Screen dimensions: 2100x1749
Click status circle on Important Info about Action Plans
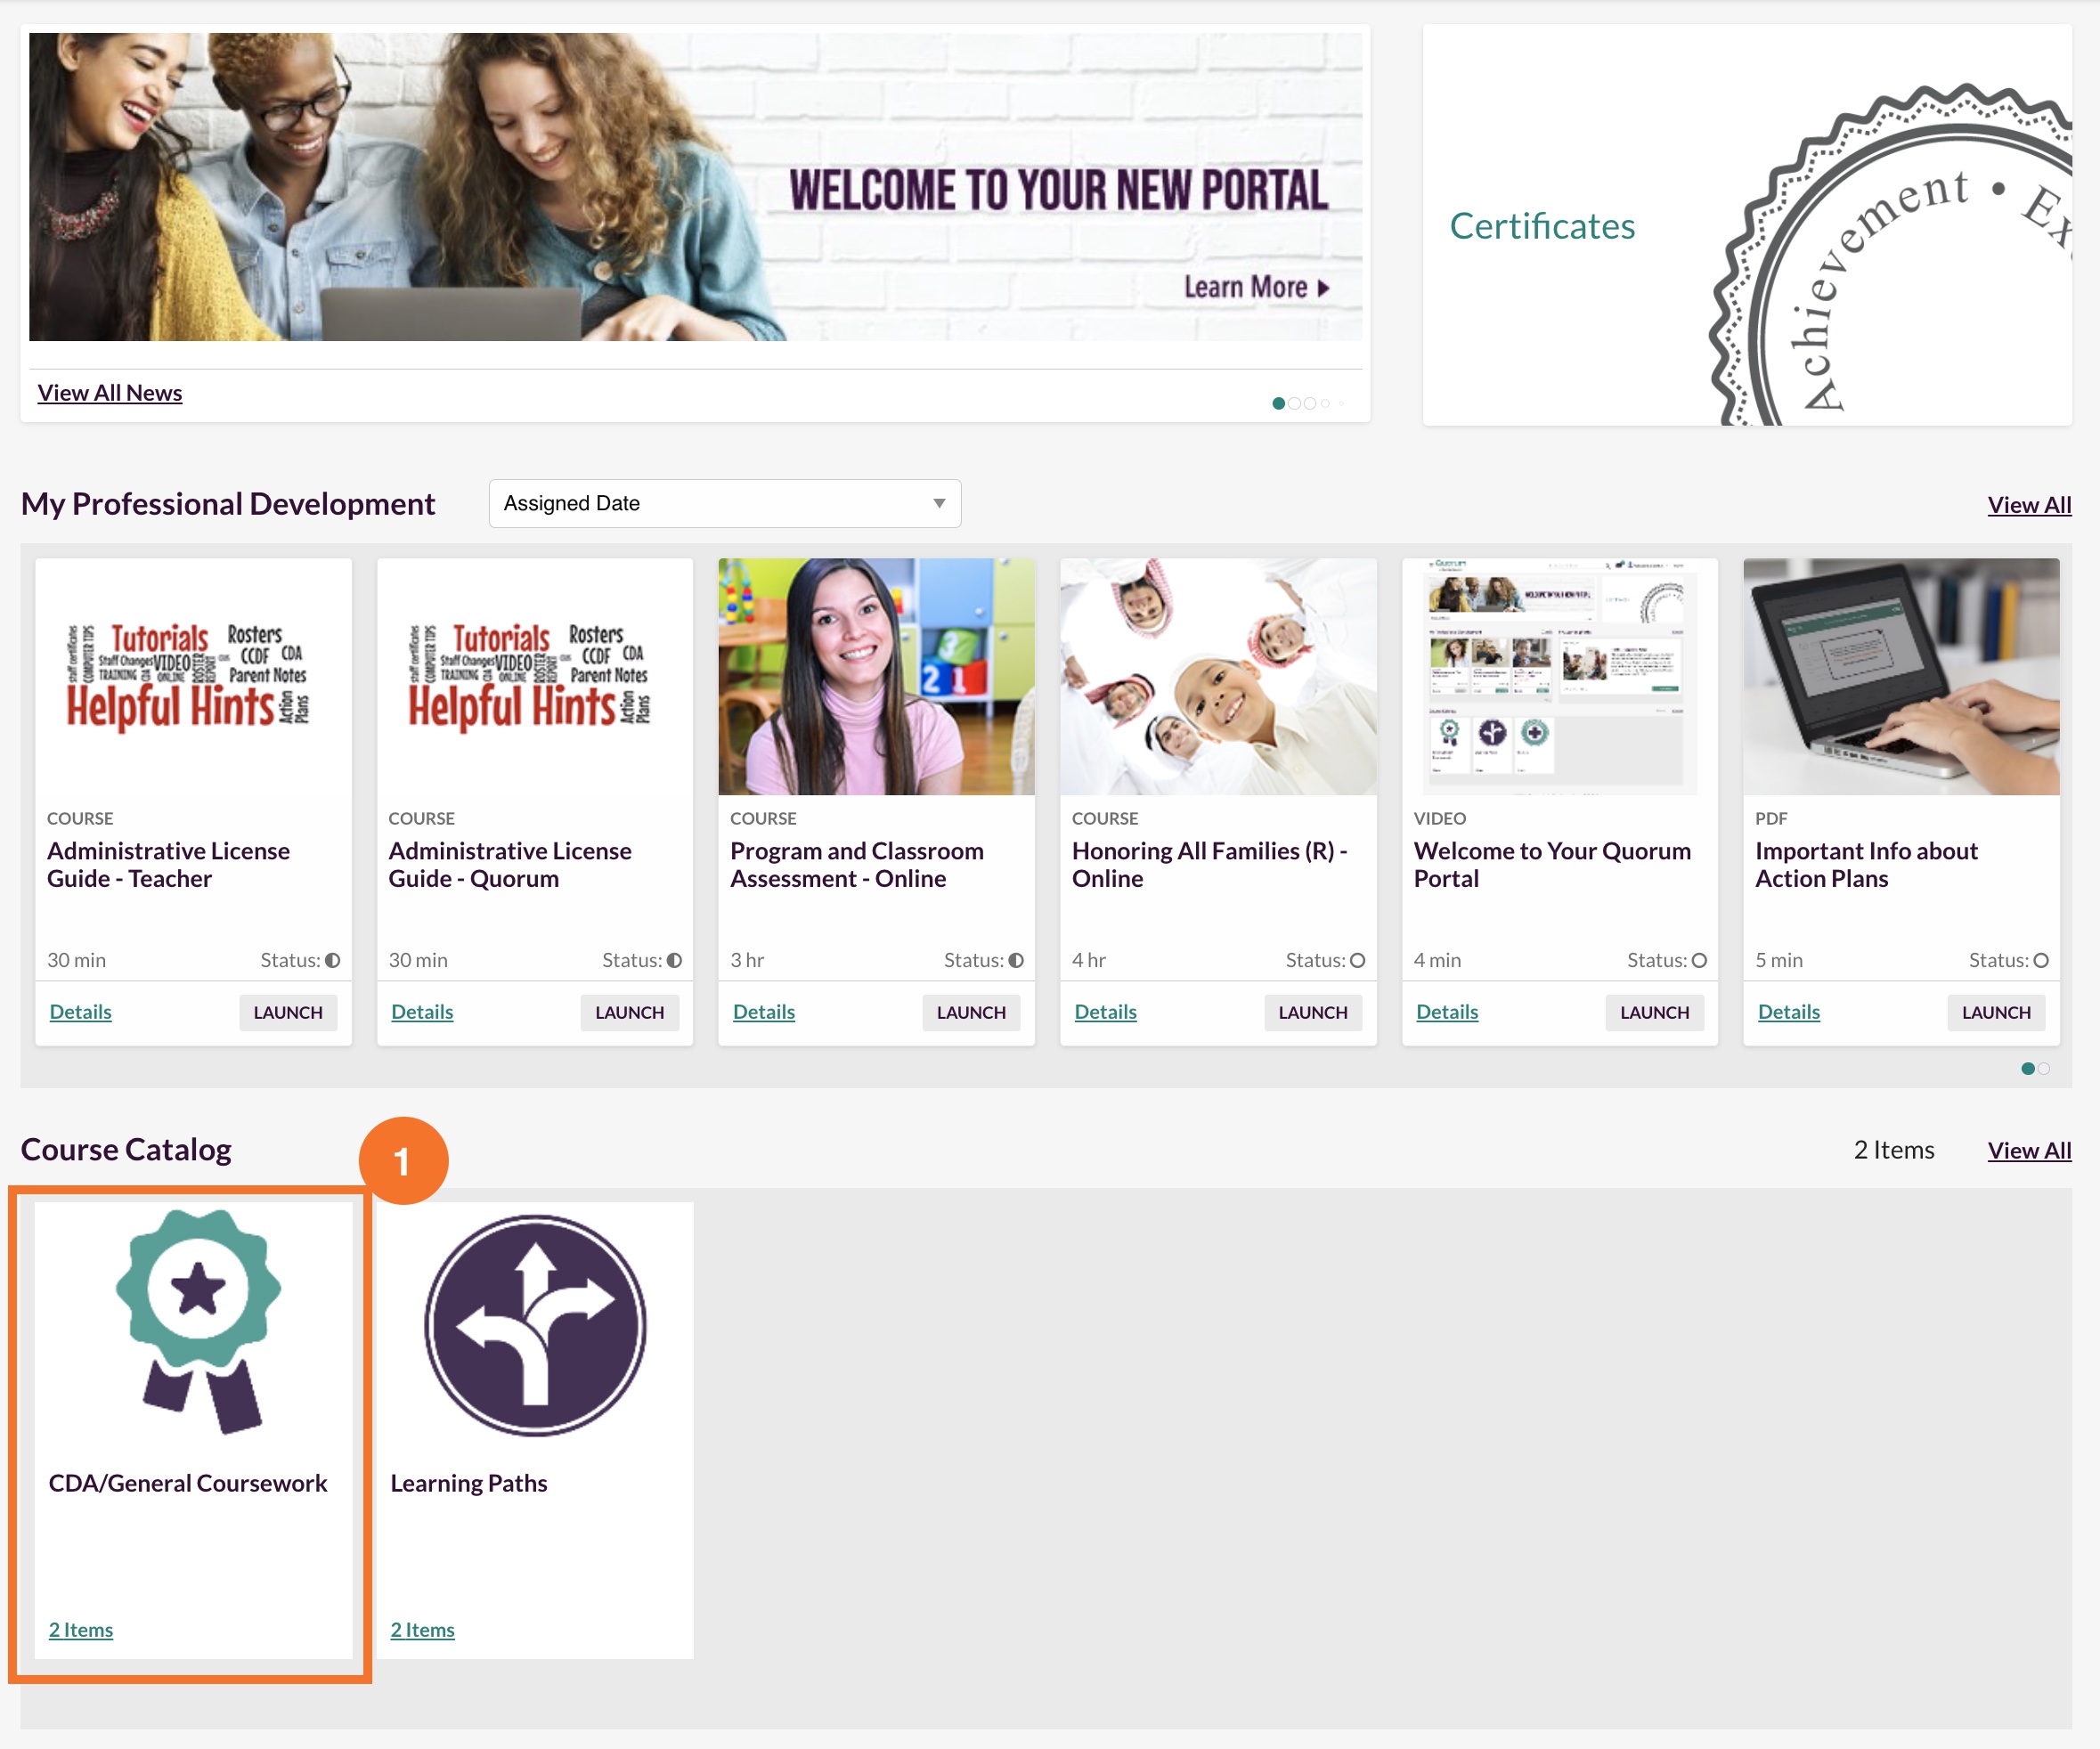(x=2041, y=960)
